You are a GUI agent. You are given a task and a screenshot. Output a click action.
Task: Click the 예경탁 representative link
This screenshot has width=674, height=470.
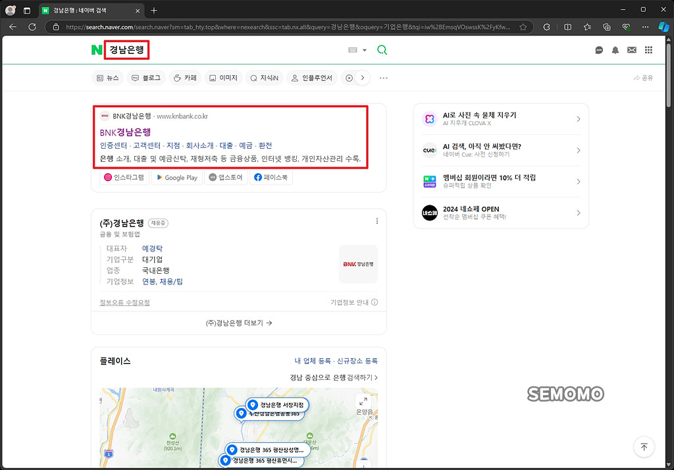click(152, 248)
